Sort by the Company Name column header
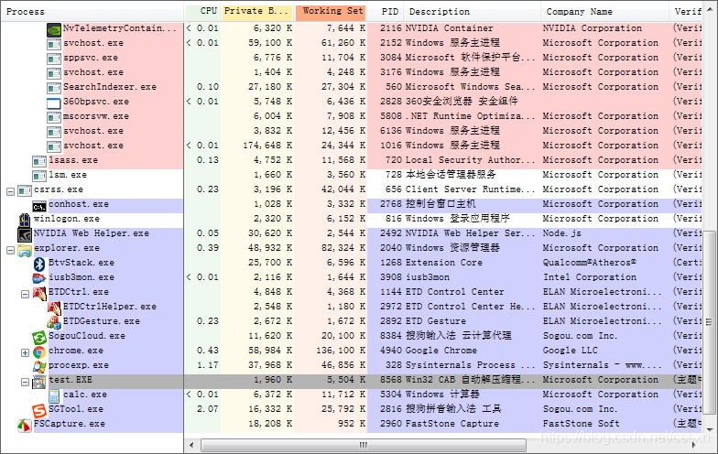Viewport: 718px width, 454px height. coord(604,12)
